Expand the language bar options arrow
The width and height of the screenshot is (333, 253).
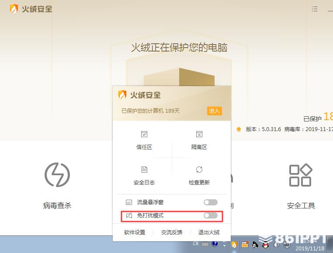pos(224,246)
